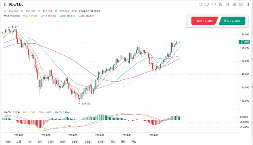Screen dimensions: 253x145
Task: Click the green 买入 157.886 button
Action: pos(232,21)
